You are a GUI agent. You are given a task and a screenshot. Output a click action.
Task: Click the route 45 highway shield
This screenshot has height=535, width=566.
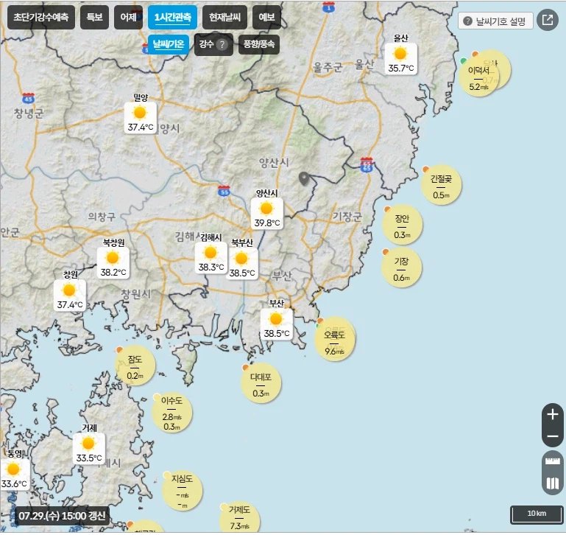point(28,98)
